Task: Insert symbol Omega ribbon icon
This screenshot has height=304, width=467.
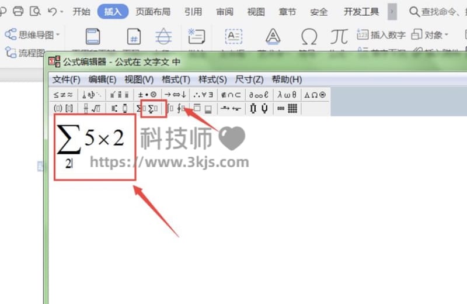Action: pos(309,37)
